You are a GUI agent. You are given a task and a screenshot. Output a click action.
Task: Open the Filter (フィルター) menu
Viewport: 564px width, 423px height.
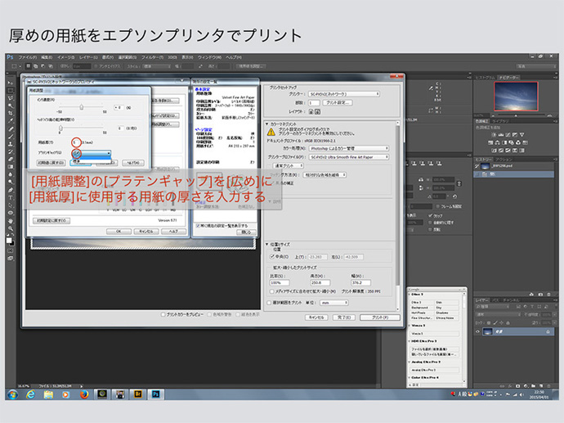point(152,56)
